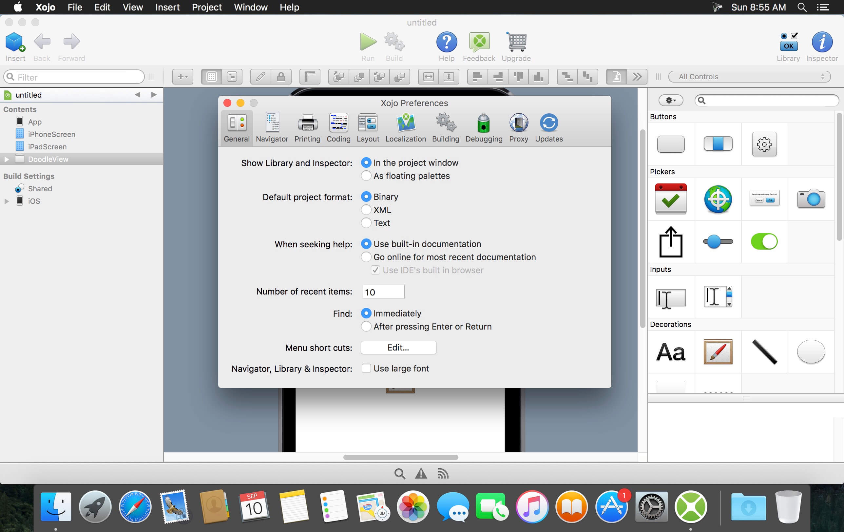
Task: Select the Slider control in Library Pickers
Action: (x=718, y=241)
